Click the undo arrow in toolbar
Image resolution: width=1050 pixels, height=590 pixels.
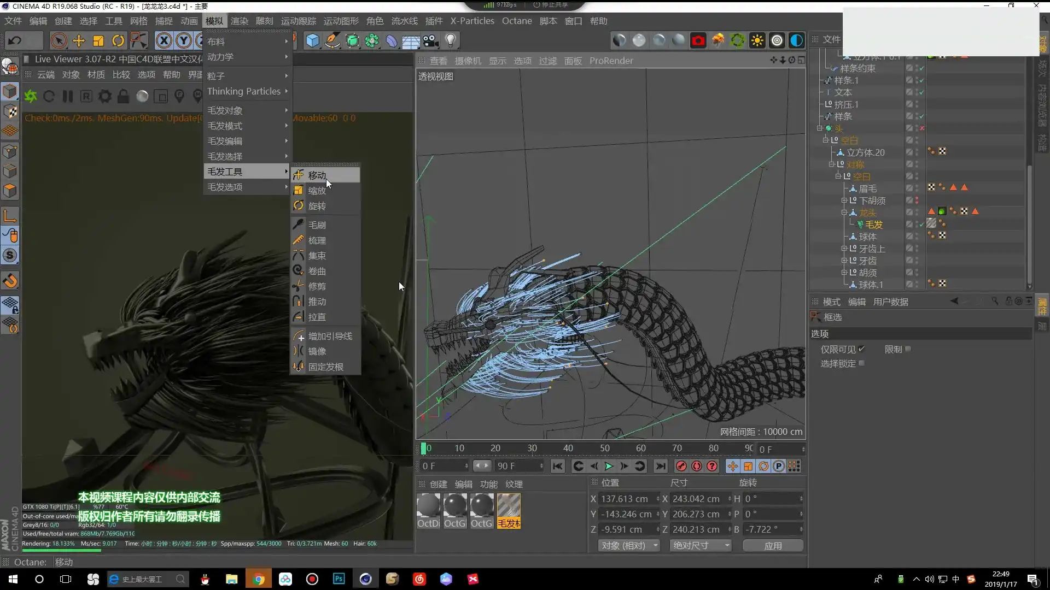point(15,40)
